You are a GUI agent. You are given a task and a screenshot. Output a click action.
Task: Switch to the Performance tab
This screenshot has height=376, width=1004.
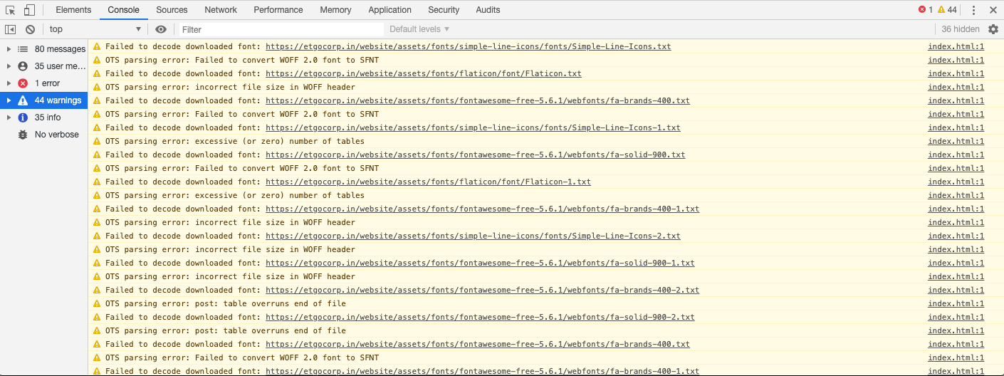click(x=278, y=10)
